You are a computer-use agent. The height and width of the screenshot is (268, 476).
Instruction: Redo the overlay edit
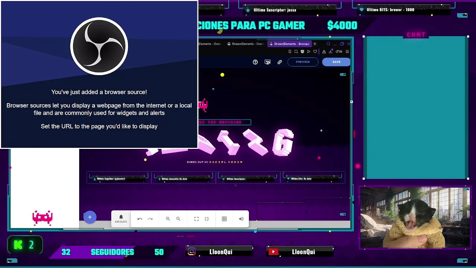point(150,219)
